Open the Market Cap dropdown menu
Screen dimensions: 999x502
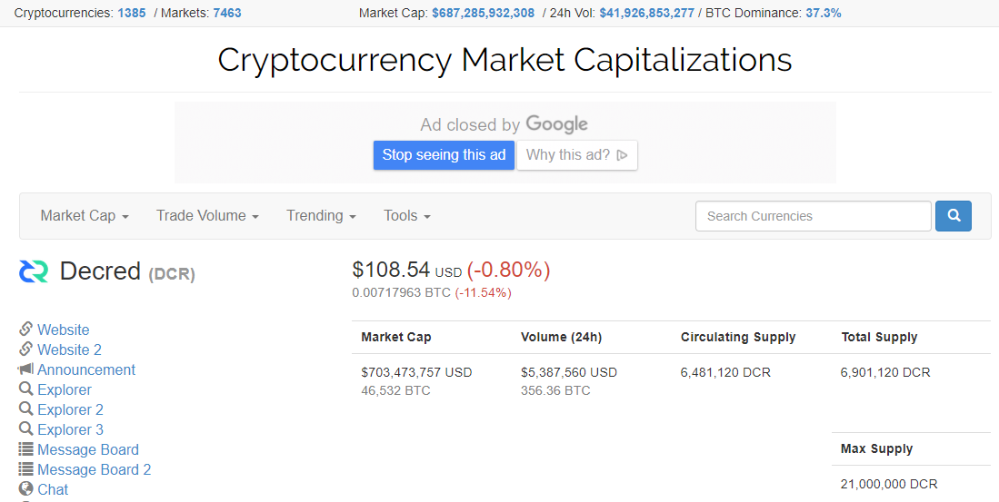coord(85,216)
